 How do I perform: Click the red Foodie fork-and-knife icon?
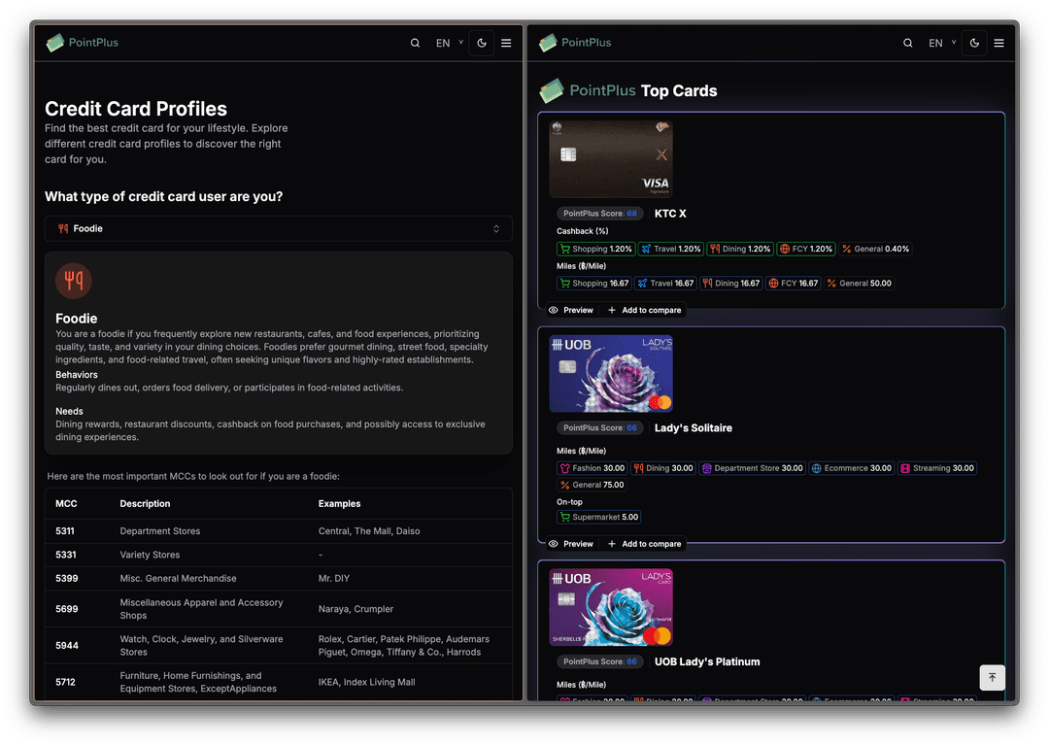74,281
